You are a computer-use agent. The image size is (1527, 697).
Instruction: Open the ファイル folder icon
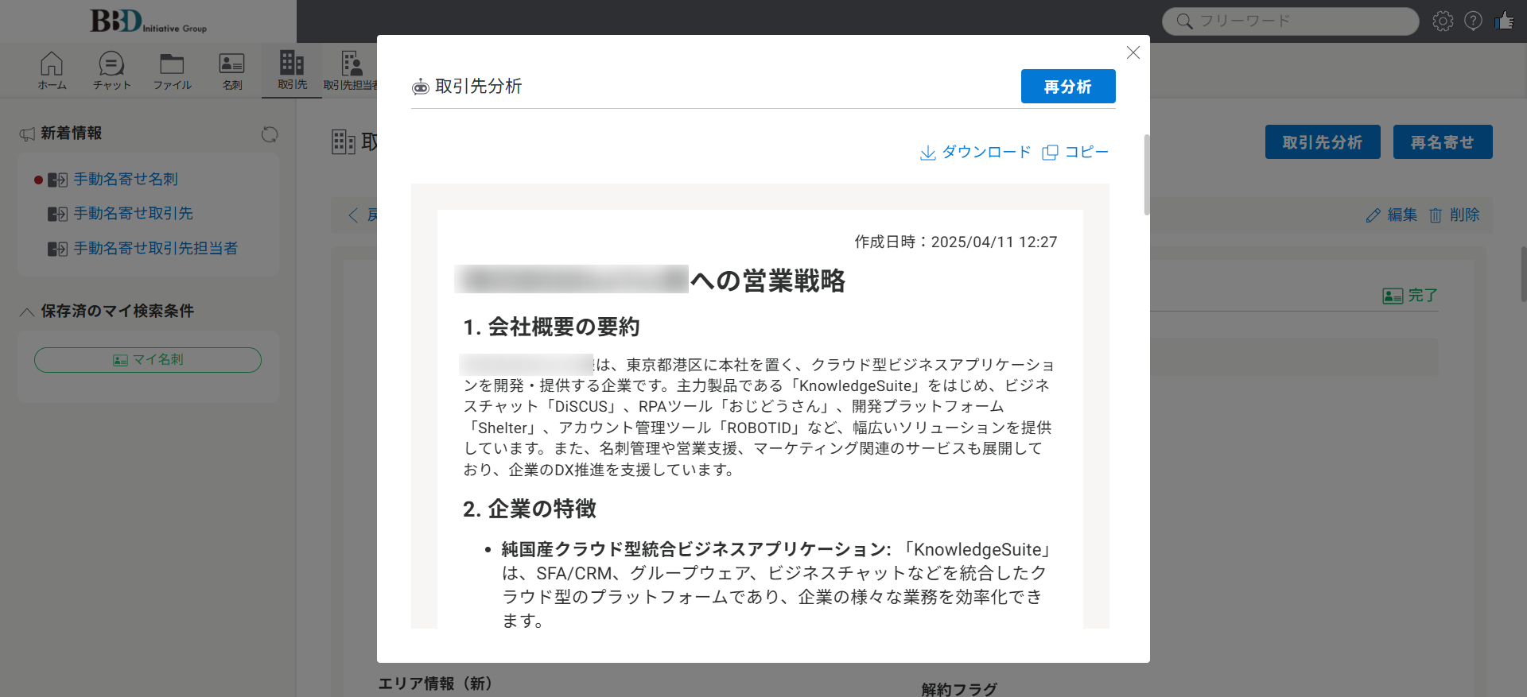pos(172,71)
